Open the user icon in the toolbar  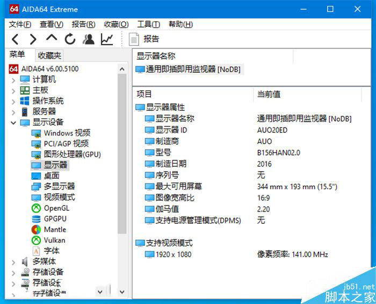click(x=89, y=39)
